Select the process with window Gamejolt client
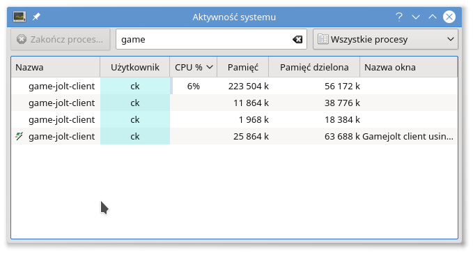473x254 pixels. (234, 136)
